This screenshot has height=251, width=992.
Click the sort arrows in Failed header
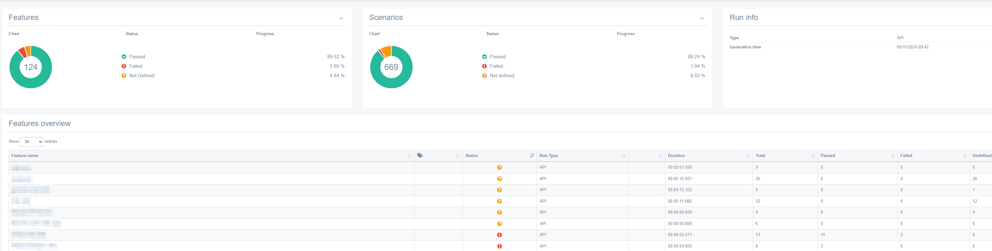965,156
